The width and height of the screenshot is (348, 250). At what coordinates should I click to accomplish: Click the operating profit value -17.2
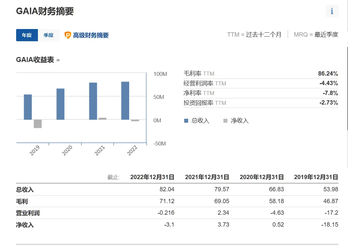click(331, 213)
